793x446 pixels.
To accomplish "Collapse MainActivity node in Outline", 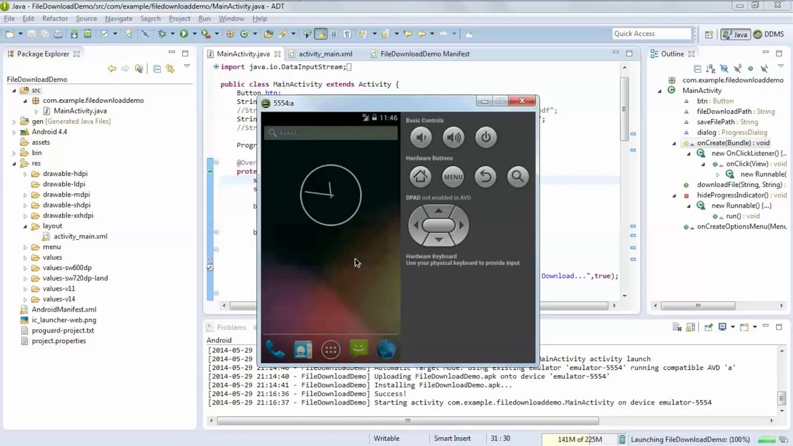I will [659, 90].
